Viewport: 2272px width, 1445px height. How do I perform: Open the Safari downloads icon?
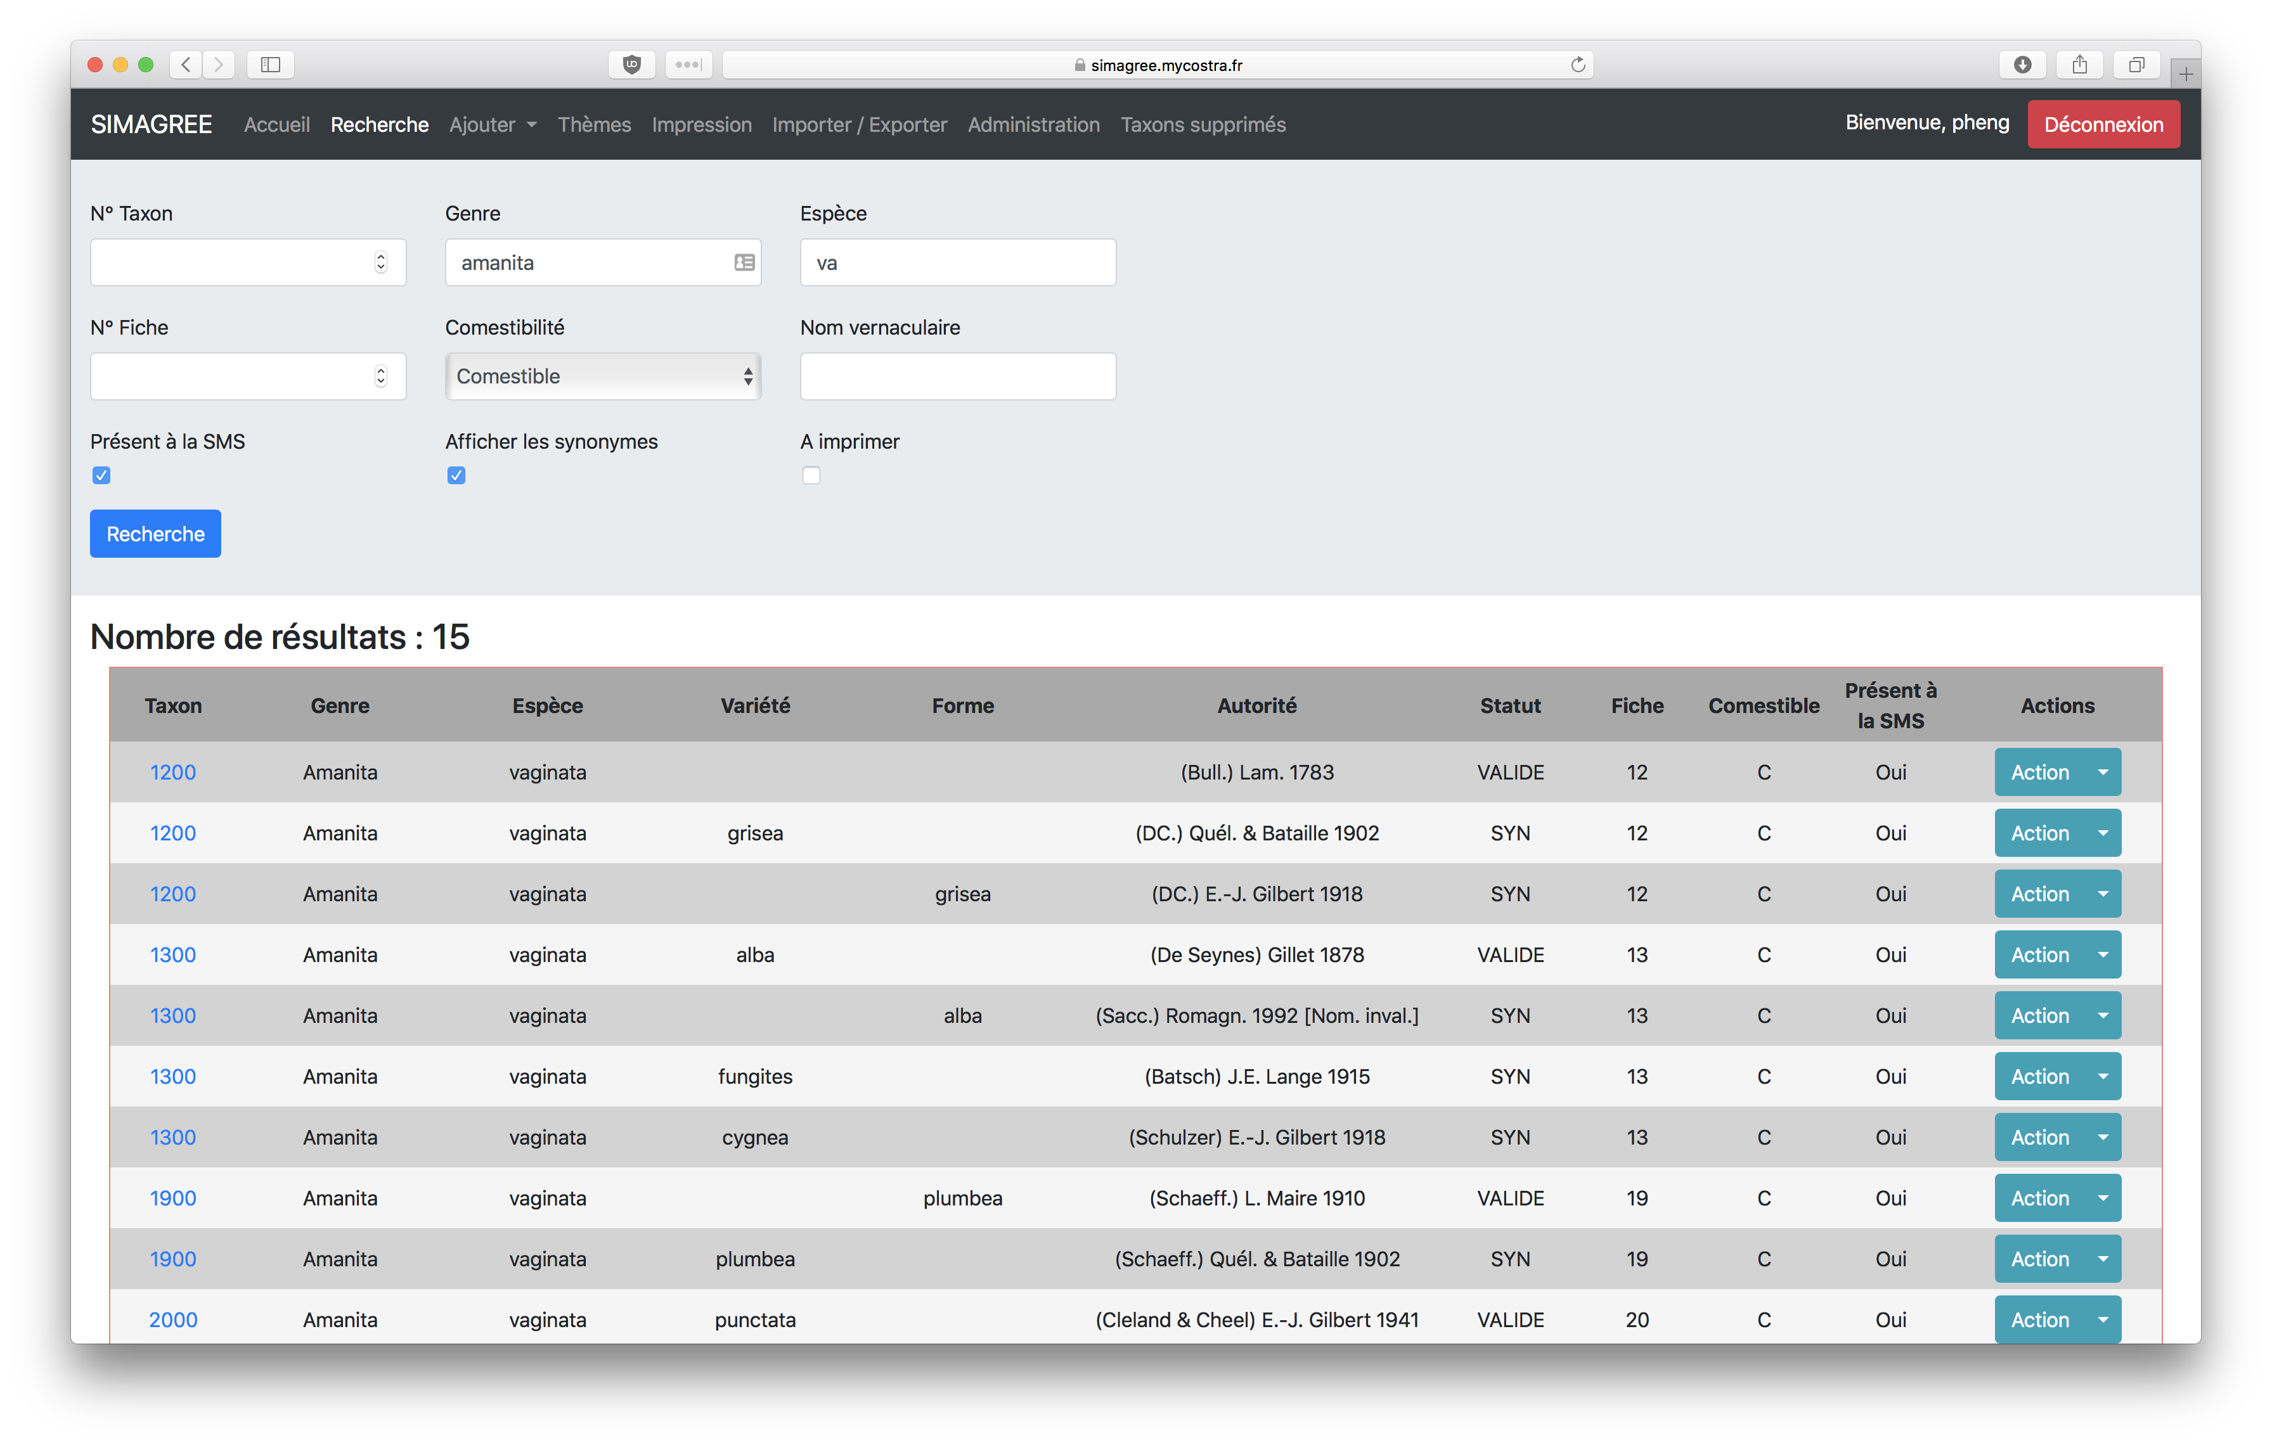pos(2022,64)
